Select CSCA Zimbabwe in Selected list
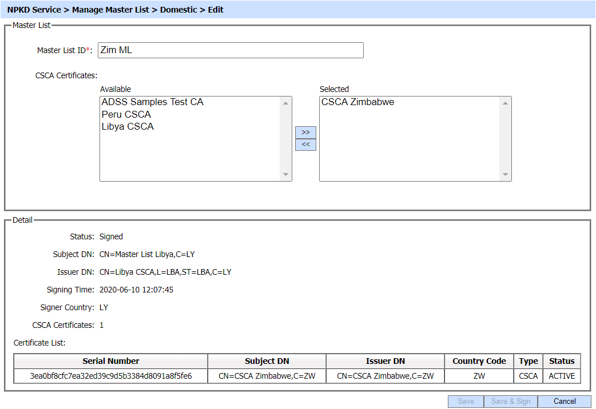This screenshot has width=596, height=409. tap(357, 102)
